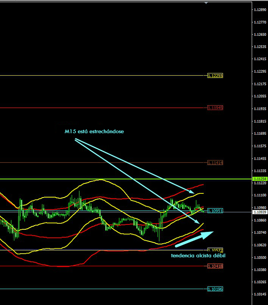
Task: Select the cyan 1.10951 price label
Action: click(215, 211)
